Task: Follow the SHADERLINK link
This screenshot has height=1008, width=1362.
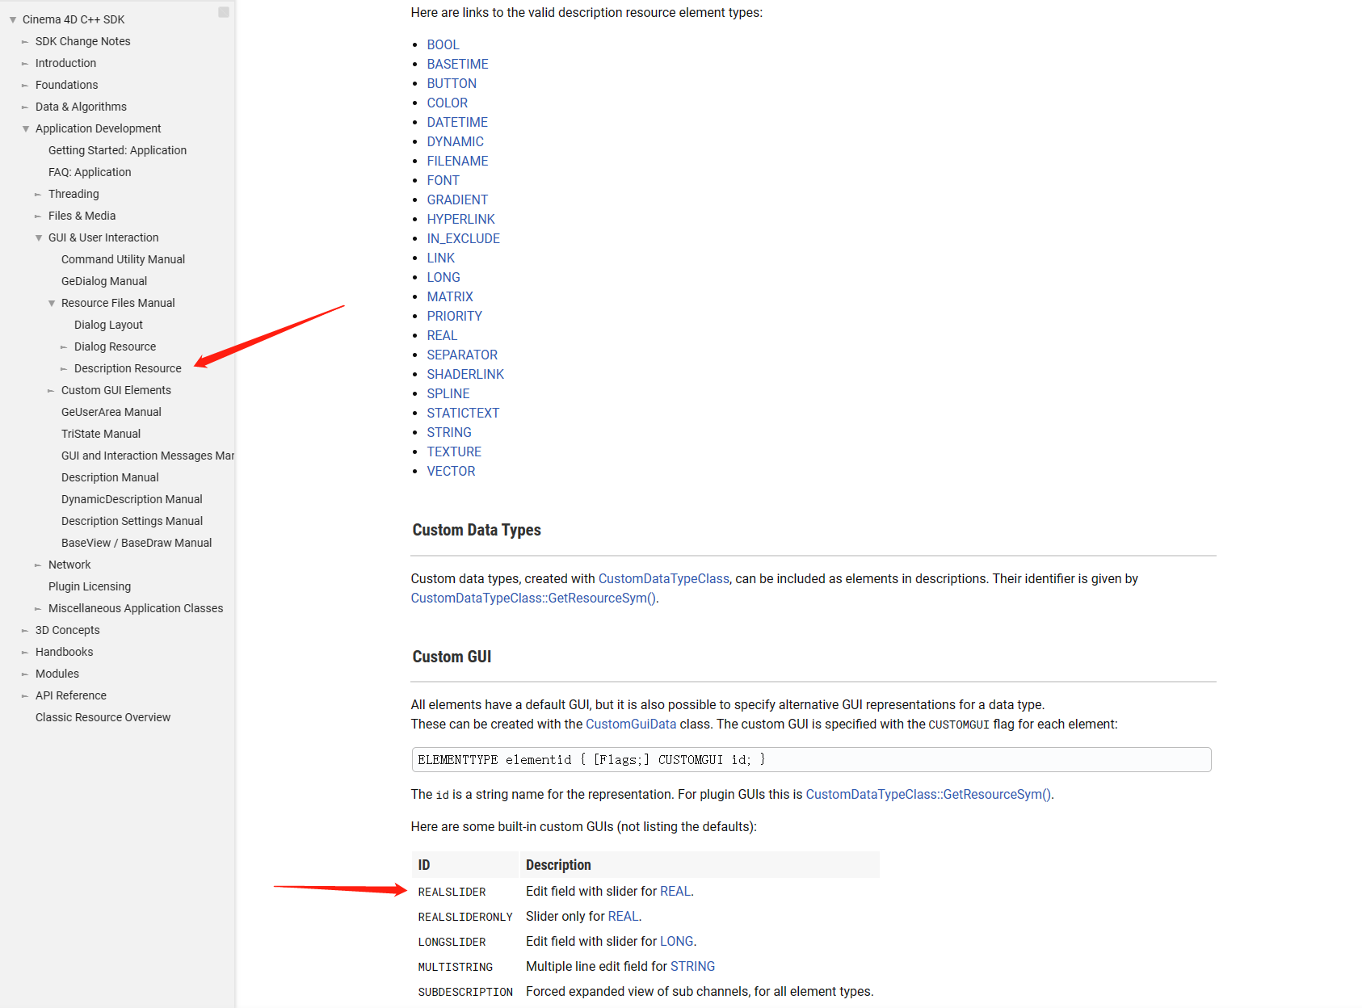Action: tap(465, 374)
